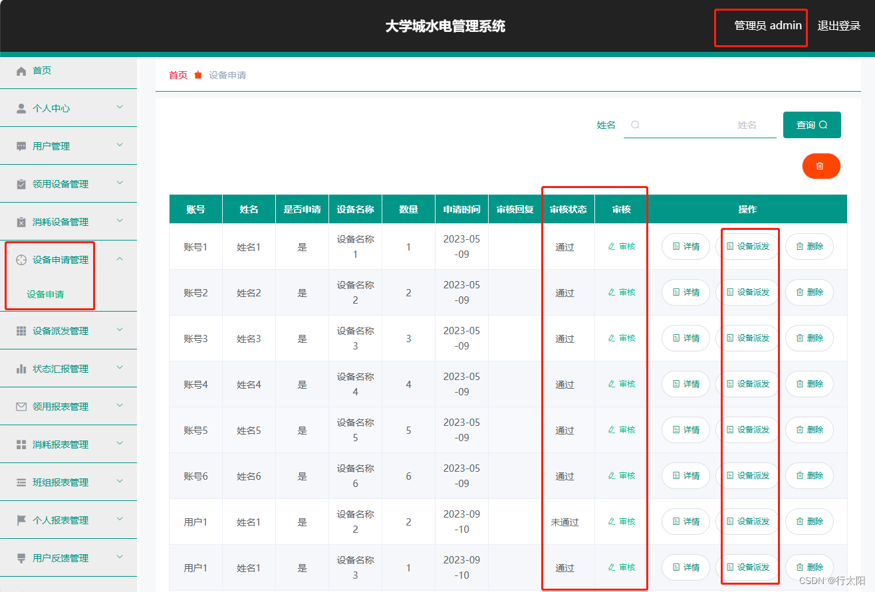
Task: Expand the 领用报表管理 chevron
Action: tap(120, 405)
